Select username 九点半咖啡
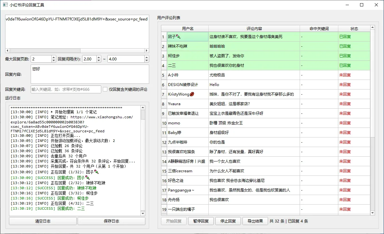The image size is (384, 234). pyautogui.click(x=188, y=142)
